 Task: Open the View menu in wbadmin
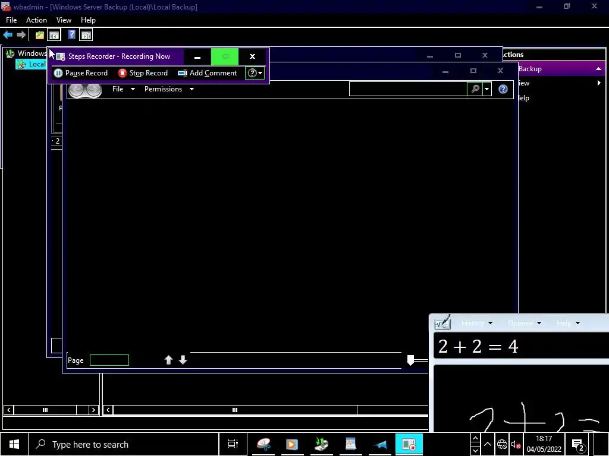pos(64,20)
